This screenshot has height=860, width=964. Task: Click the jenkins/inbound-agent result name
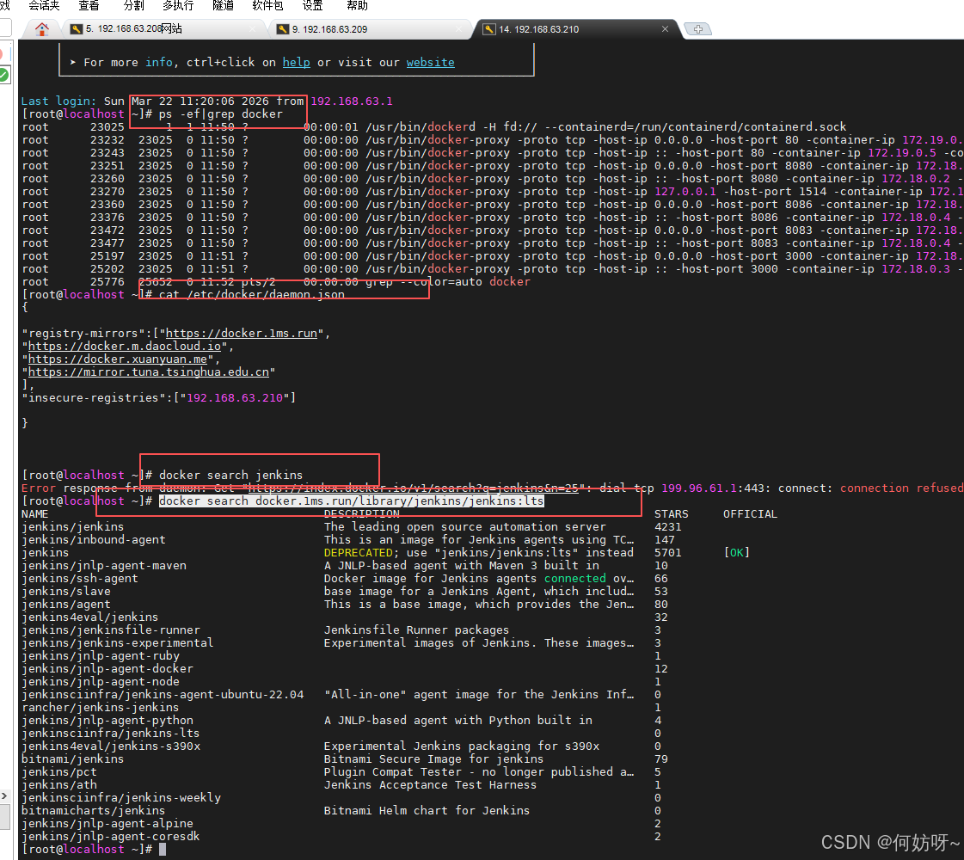[x=94, y=540]
